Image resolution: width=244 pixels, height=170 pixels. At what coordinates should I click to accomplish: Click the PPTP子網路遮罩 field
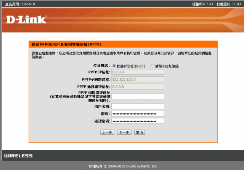(x=138, y=79)
